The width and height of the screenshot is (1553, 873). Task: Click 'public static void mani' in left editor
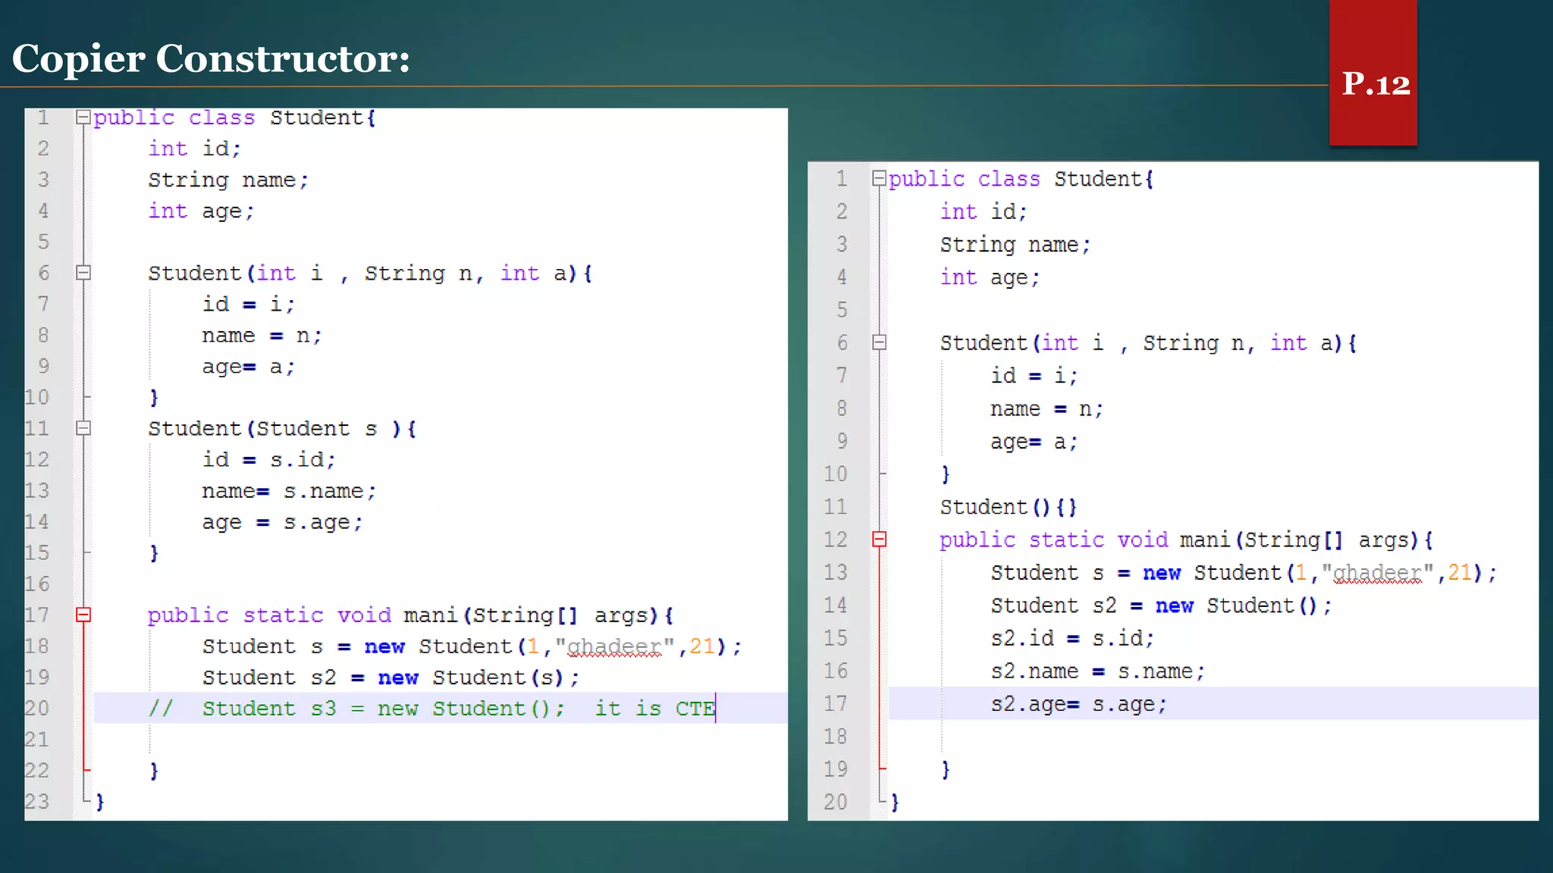(x=305, y=615)
